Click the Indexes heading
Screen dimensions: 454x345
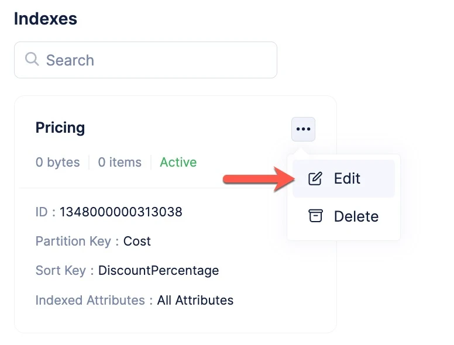click(46, 19)
